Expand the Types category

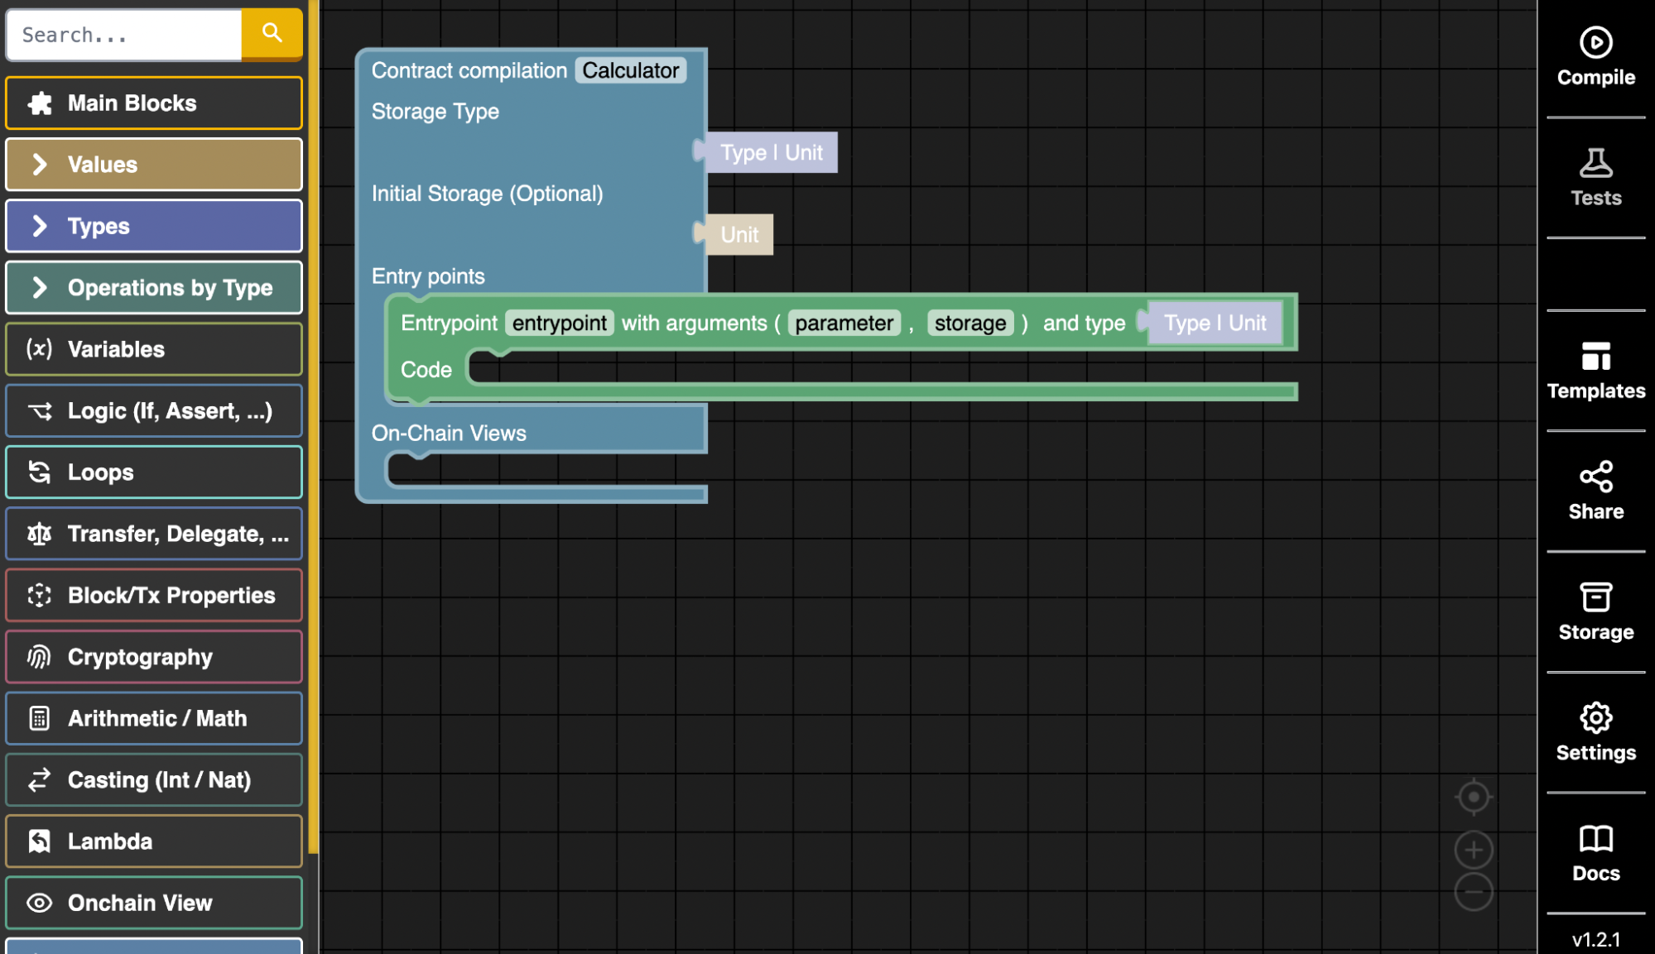[154, 226]
